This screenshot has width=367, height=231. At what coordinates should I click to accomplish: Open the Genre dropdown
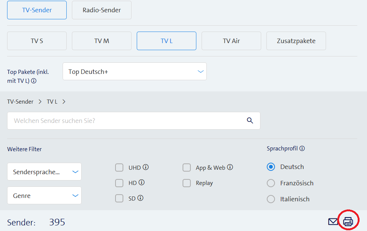[44, 195]
